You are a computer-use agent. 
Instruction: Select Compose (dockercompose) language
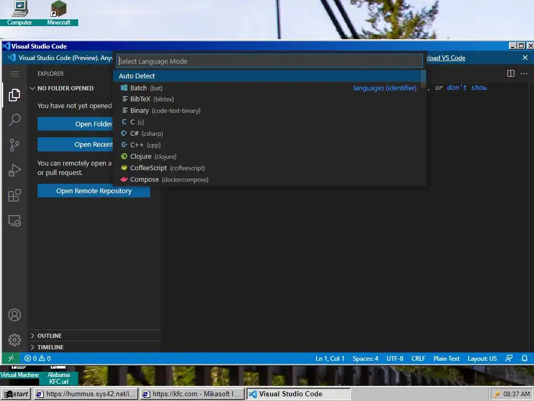pos(268,180)
